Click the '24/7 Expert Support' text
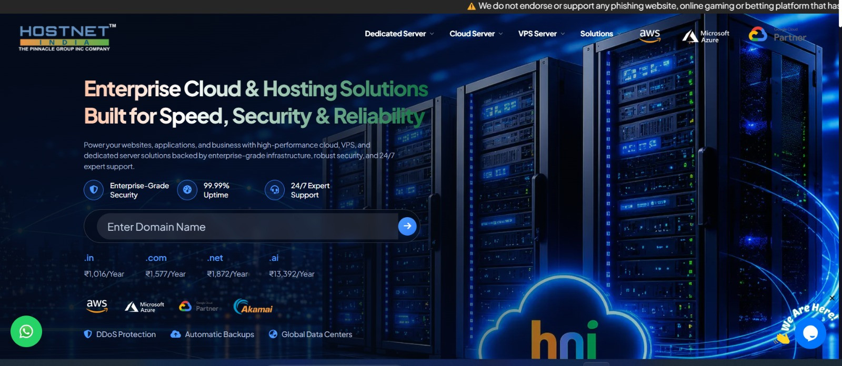 click(x=310, y=190)
